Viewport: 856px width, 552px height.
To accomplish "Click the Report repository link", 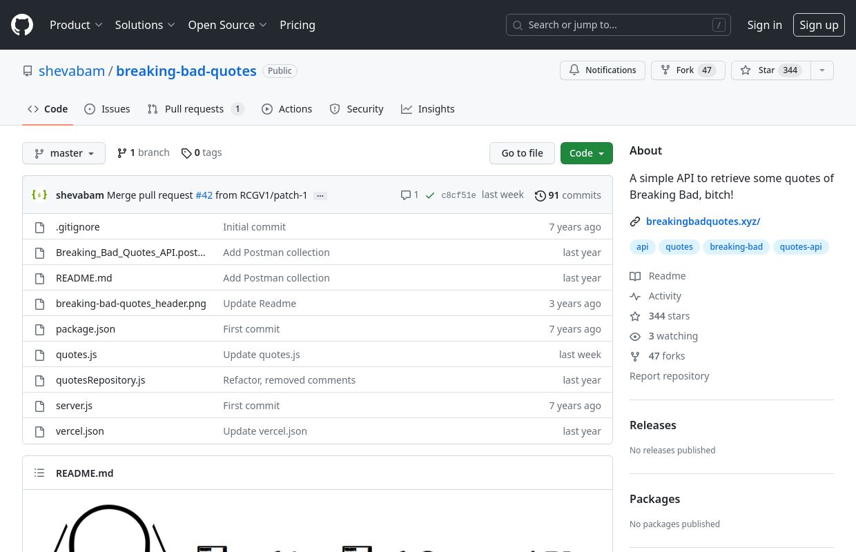I will pos(669,376).
